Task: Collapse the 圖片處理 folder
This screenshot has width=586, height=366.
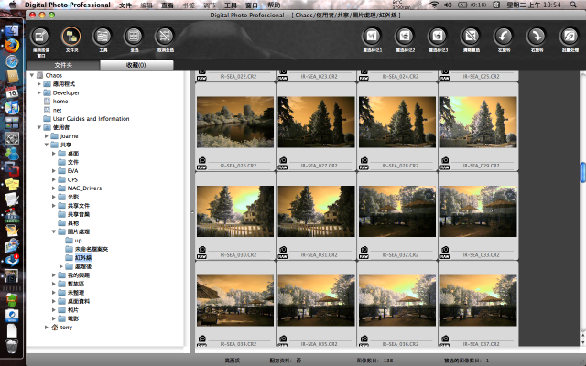Action: [54, 231]
